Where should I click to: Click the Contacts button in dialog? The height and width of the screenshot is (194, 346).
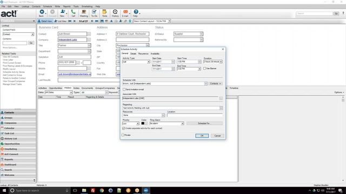pyautogui.click(x=215, y=84)
